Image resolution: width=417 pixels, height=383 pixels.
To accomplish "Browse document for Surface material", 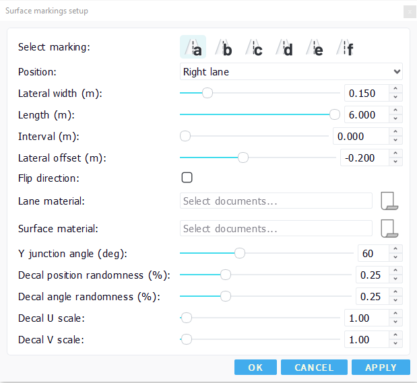I will [x=390, y=228].
